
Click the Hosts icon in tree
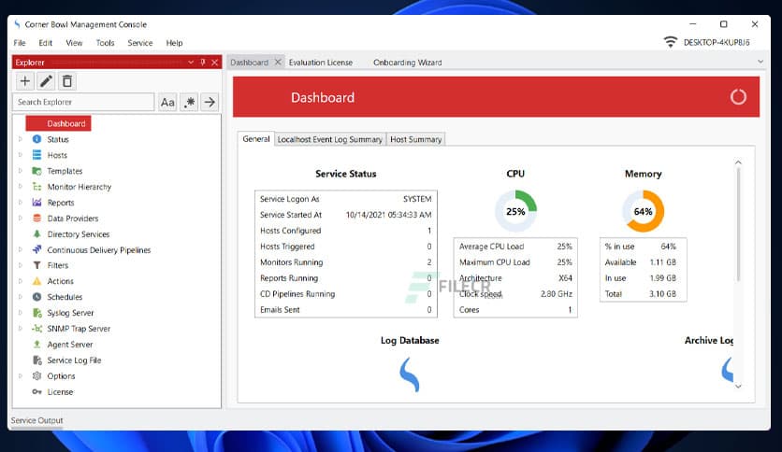click(36, 155)
